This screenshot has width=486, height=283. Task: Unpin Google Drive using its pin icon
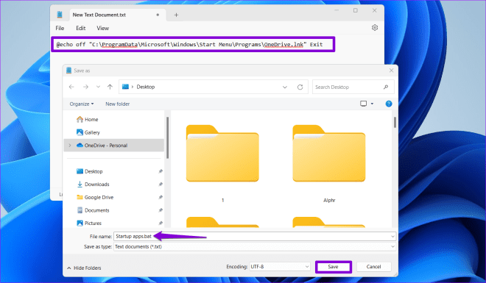click(161, 197)
